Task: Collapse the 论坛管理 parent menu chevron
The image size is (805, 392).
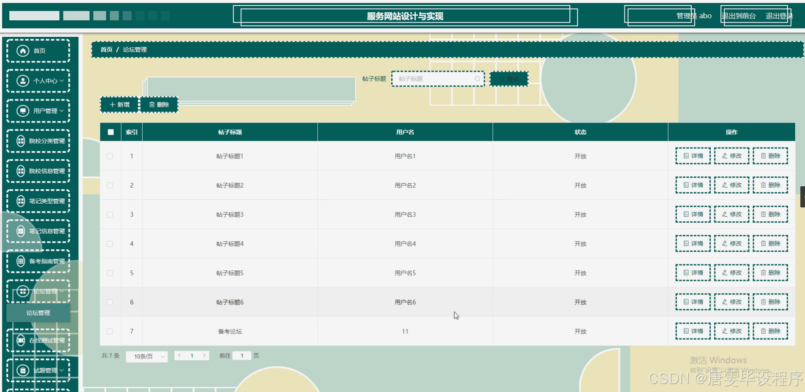Action: click(62, 291)
